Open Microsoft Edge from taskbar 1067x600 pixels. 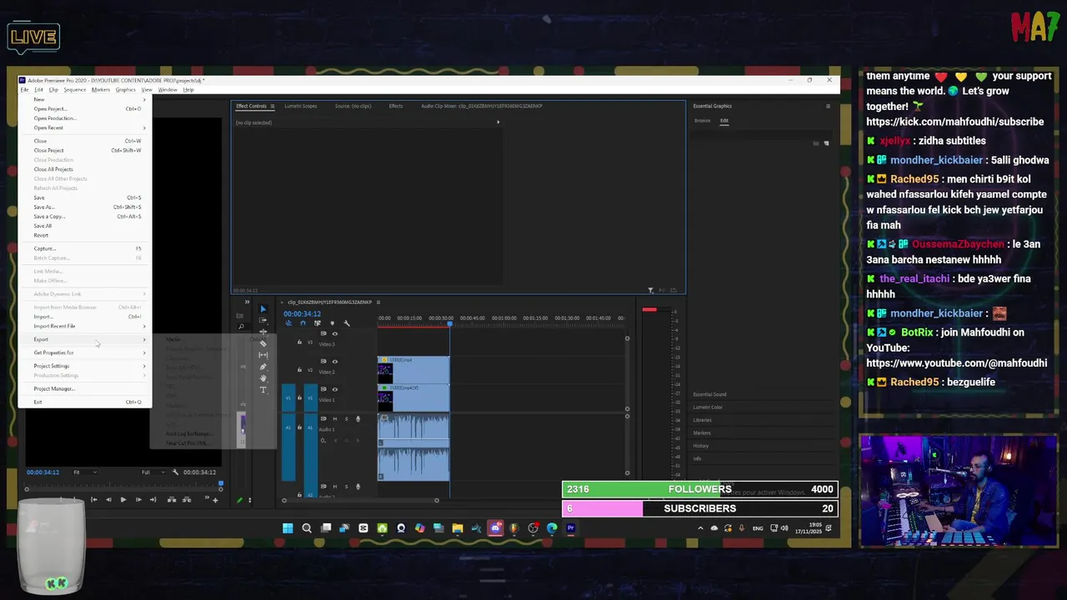[x=552, y=527]
